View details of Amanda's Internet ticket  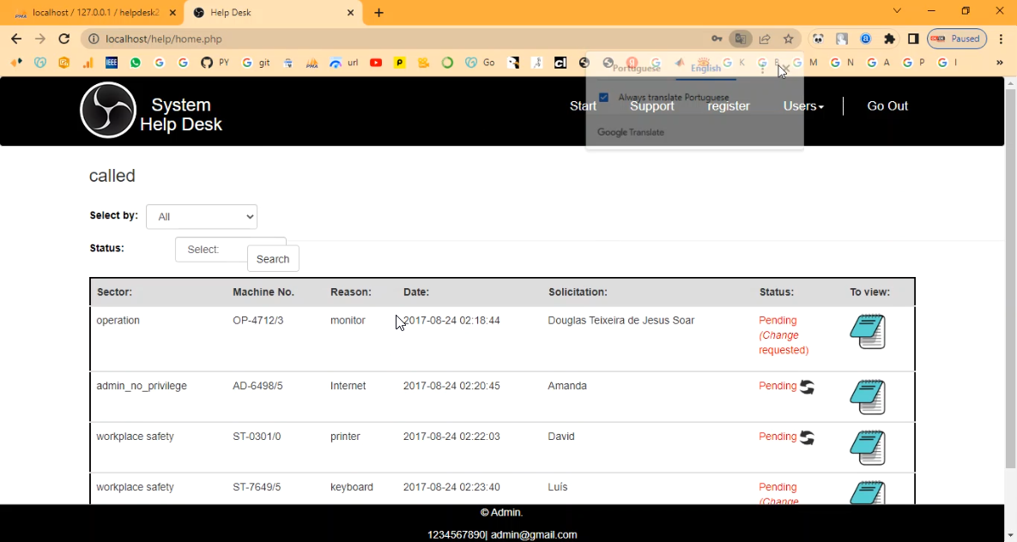[868, 397]
